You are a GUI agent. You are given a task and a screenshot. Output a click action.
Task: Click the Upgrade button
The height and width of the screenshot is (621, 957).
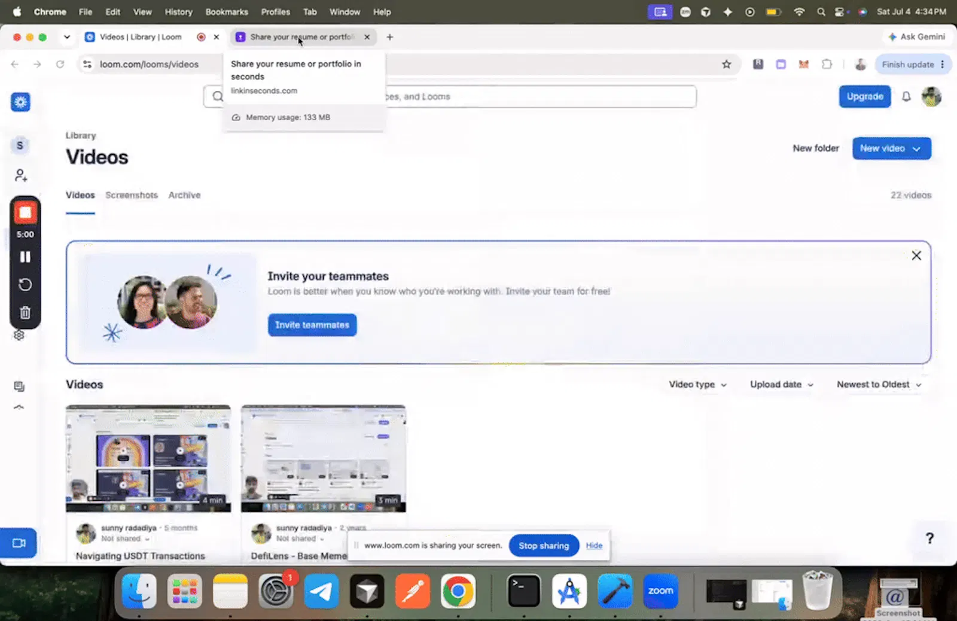coord(865,96)
